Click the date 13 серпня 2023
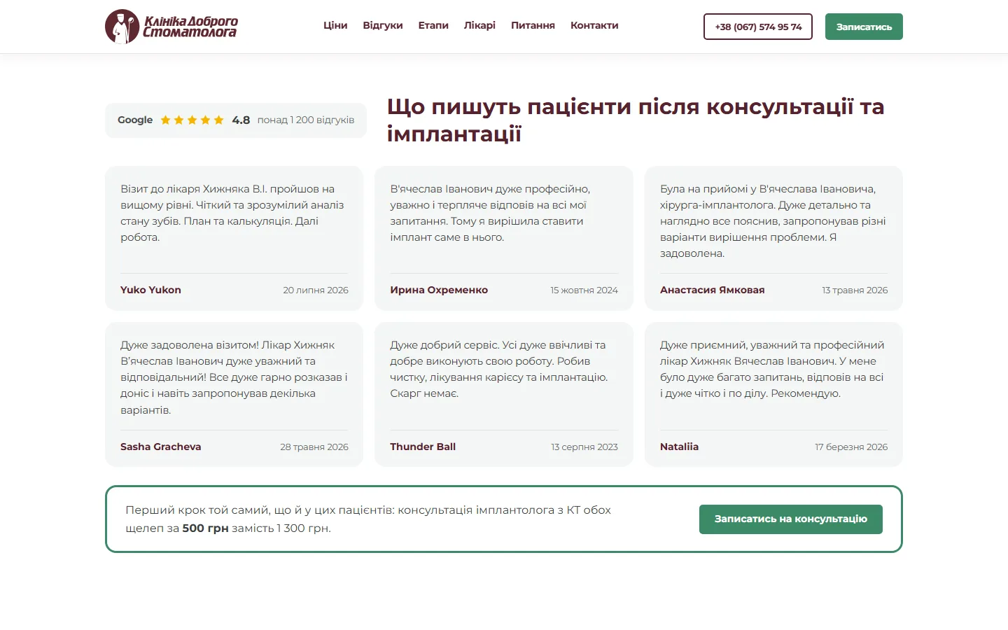Viewport: 1008px width, 630px height. pos(584,447)
